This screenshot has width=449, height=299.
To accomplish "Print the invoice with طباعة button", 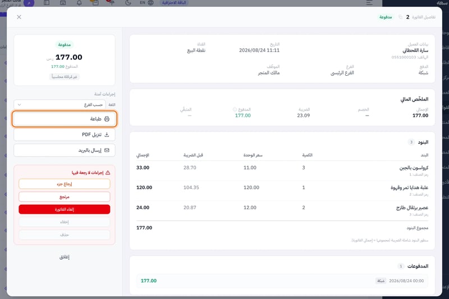I will coord(65,119).
